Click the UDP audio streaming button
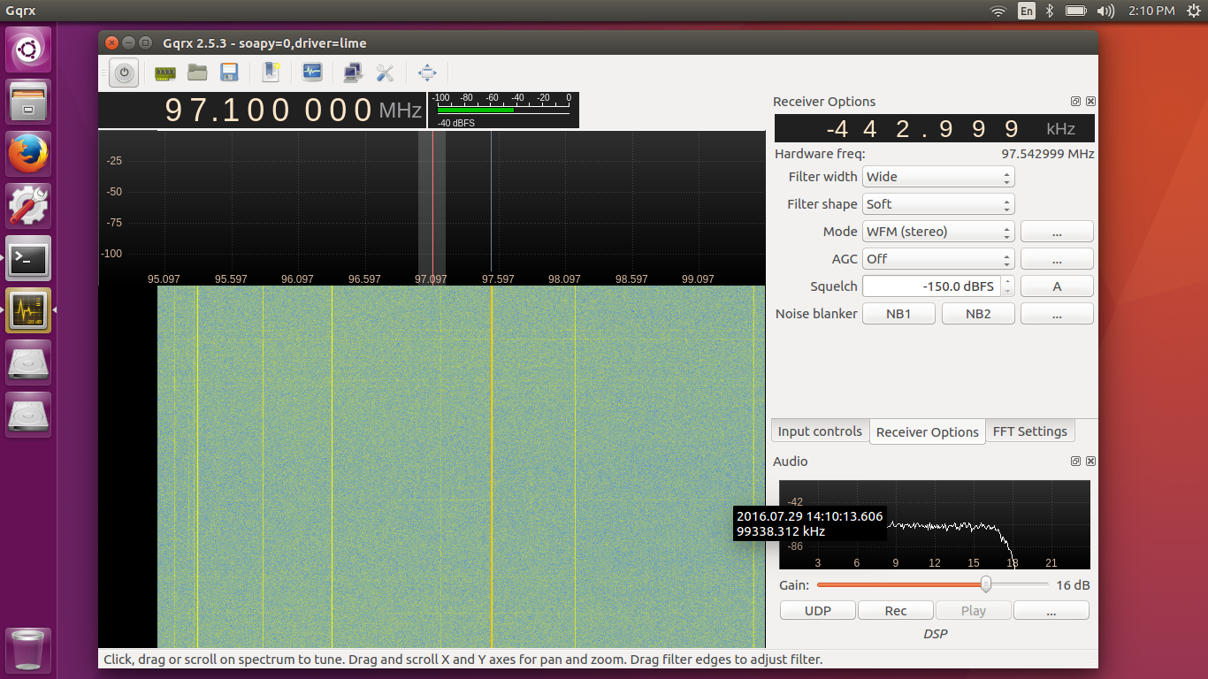This screenshot has width=1208, height=679. click(x=818, y=611)
